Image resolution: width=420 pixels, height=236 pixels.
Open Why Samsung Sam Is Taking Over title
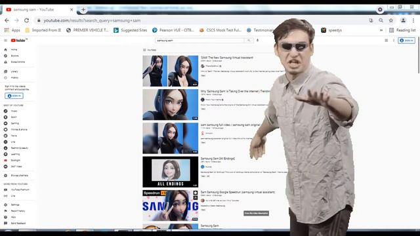pyautogui.click(x=236, y=91)
